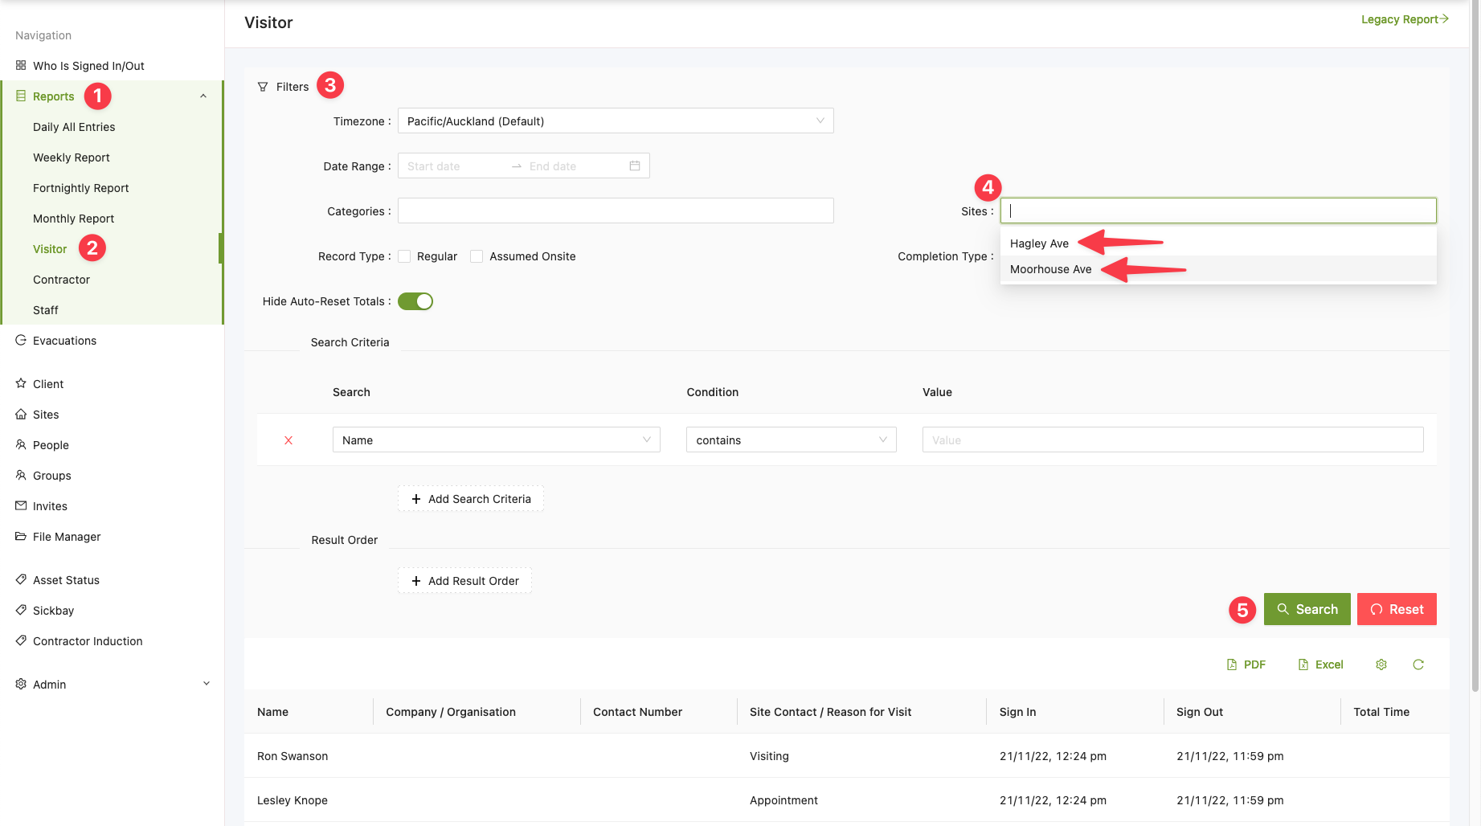Tick the Assumed Onsite checkbox
Image resolution: width=1481 pixels, height=826 pixels.
pyautogui.click(x=477, y=256)
